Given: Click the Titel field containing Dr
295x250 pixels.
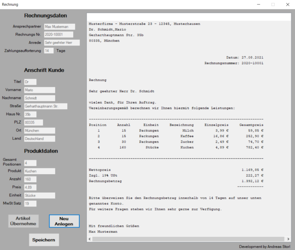Looking at the screenshot, I should 30,82.
